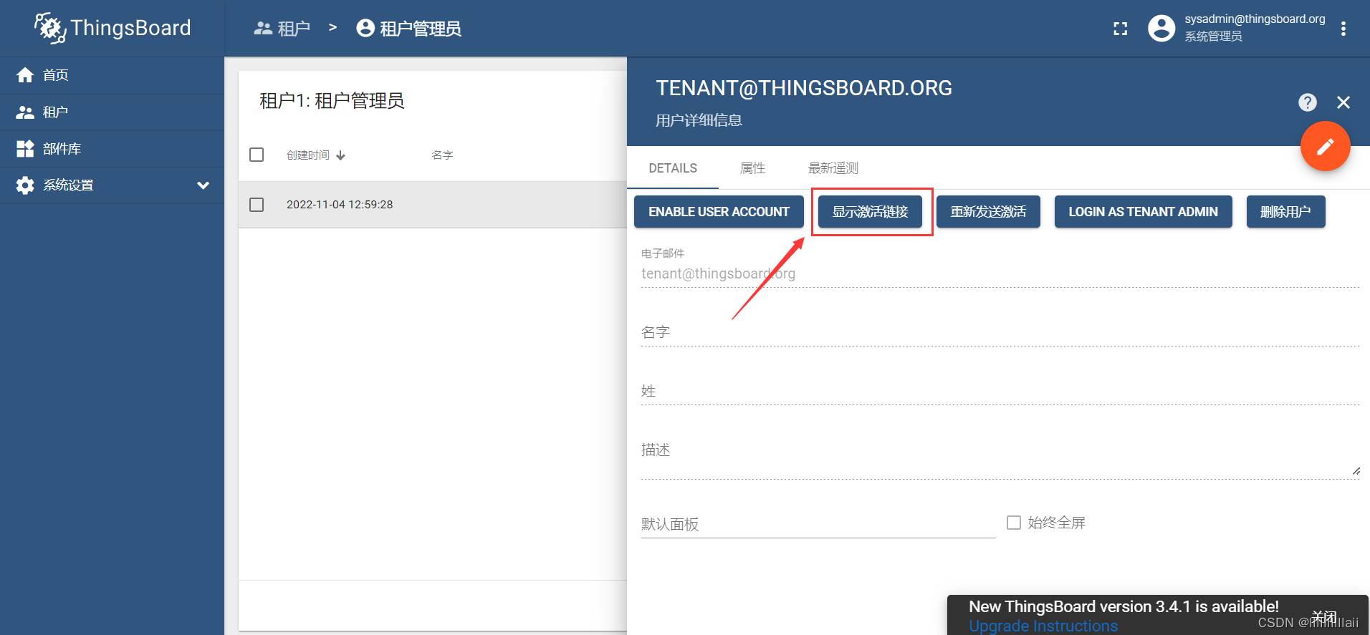The height and width of the screenshot is (635, 1370).
Task: Click the 2022-11-04 12:59:28 row timestamp
Action: pyautogui.click(x=340, y=205)
